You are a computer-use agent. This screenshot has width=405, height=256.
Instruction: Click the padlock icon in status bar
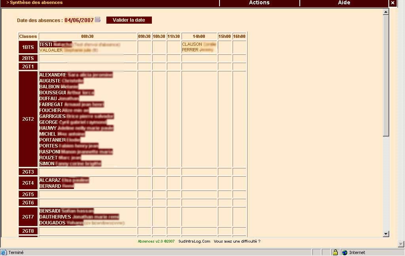click(x=335, y=252)
